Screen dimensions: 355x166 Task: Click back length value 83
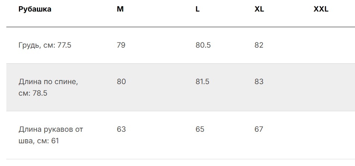point(259,82)
